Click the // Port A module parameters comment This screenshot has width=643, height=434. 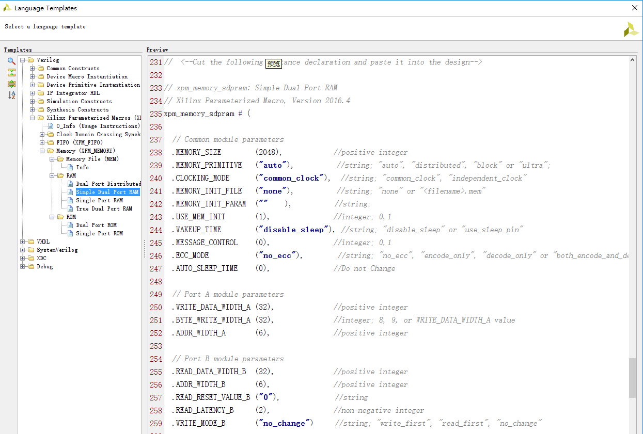click(228, 294)
